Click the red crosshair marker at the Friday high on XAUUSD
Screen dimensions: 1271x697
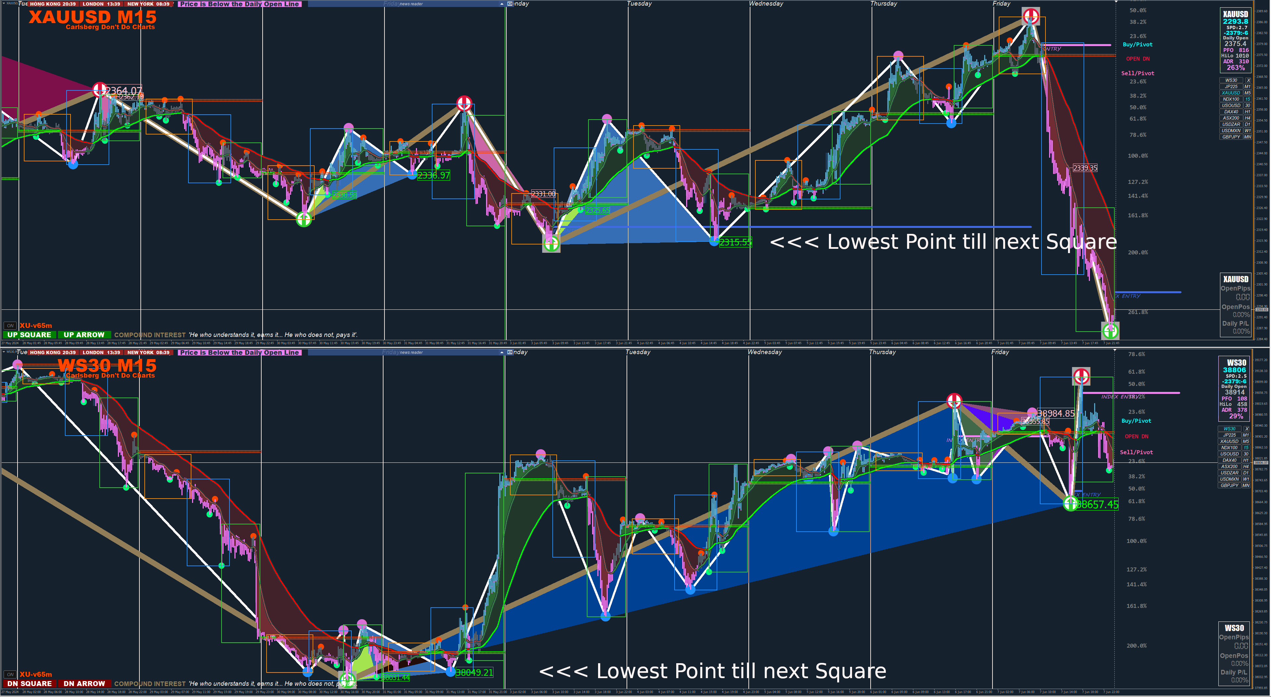[x=1031, y=16]
